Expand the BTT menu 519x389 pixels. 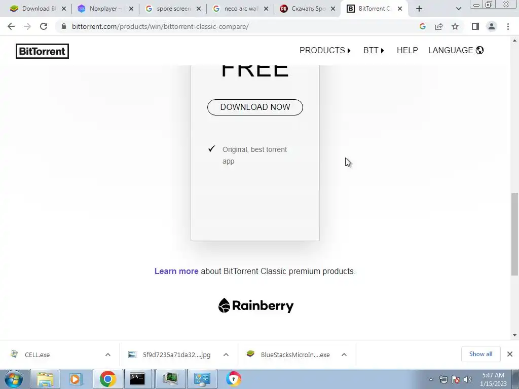[374, 50]
